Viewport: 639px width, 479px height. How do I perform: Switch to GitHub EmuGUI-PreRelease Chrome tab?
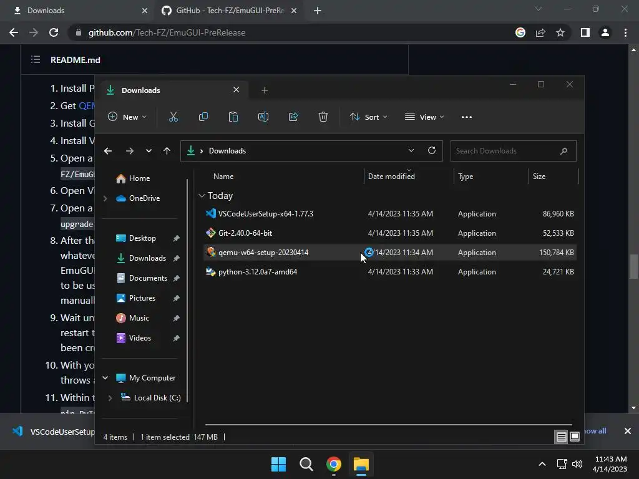coord(228,11)
